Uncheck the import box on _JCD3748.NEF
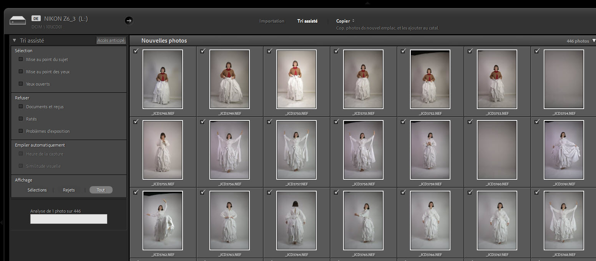The image size is (596, 261). pos(136,51)
